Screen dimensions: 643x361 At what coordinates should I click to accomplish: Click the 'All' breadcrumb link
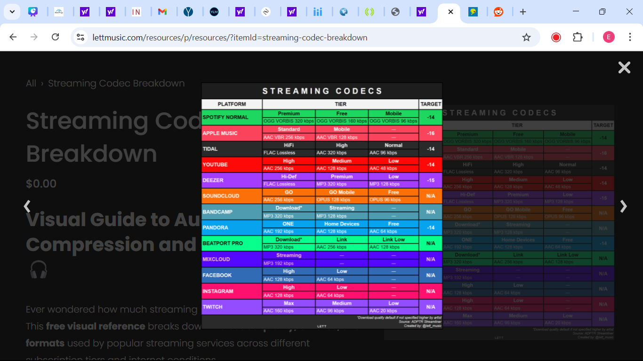(31, 83)
